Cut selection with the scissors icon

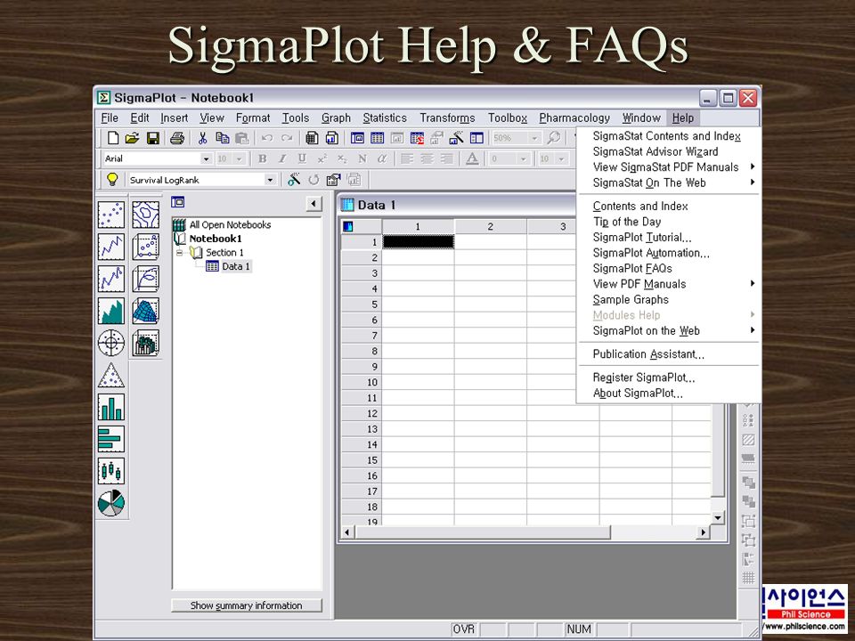202,138
